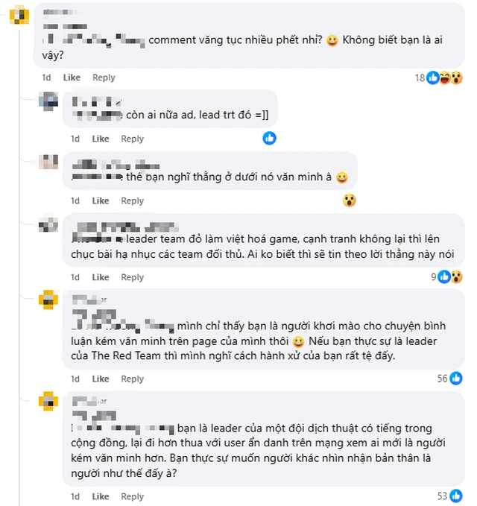Like the 'comment văng tục' top comment
The image size is (477, 506).
tap(72, 78)
